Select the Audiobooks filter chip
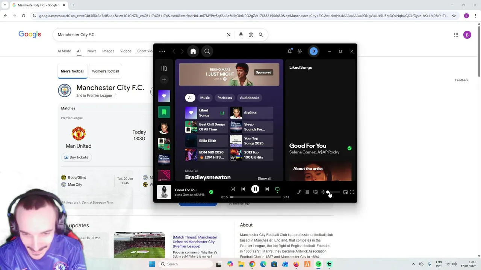The height and width of the screenshot is (270, 481). (250, 98)
